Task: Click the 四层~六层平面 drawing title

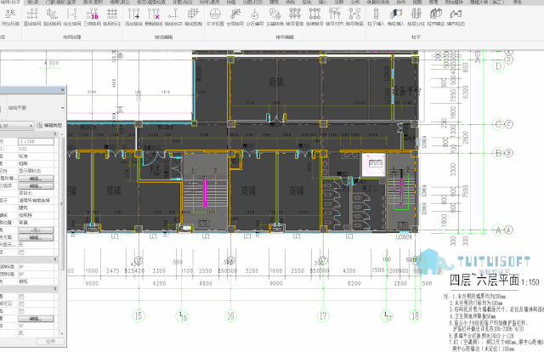Action: pyautogui.click(x=484, y=280)
